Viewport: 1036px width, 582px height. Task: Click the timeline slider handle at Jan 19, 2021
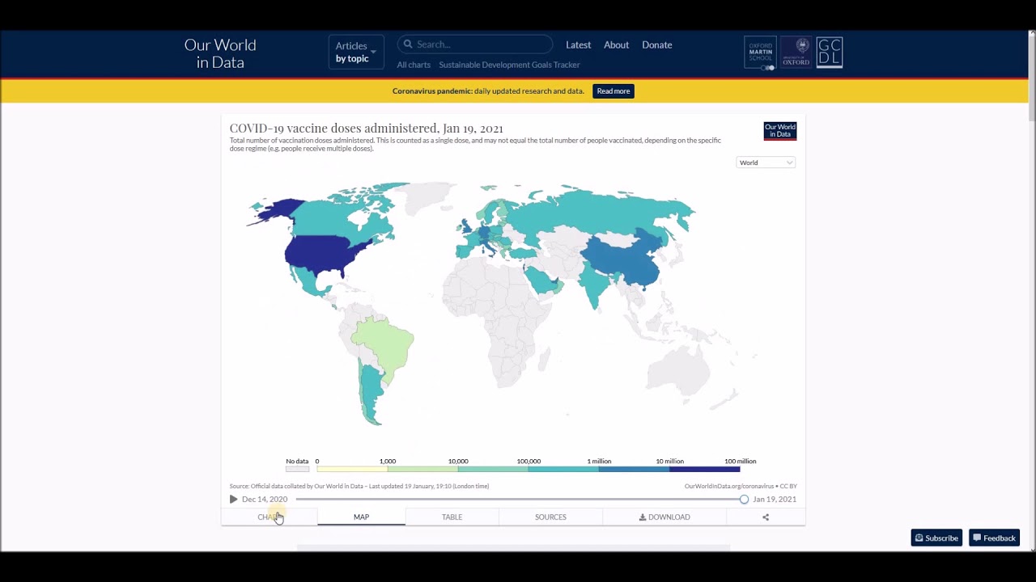[x=744, y=500]
